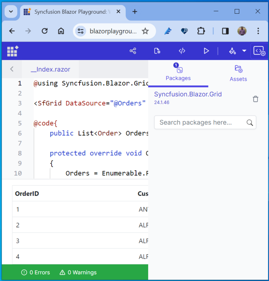The height and width of the screenshot is (281, 269).
Task: Bookmark this page with the star
Action: click(145, 31)
